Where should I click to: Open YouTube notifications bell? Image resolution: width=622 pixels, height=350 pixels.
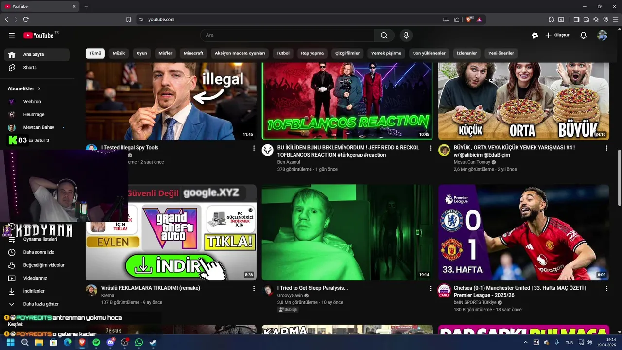pos(584,35)
